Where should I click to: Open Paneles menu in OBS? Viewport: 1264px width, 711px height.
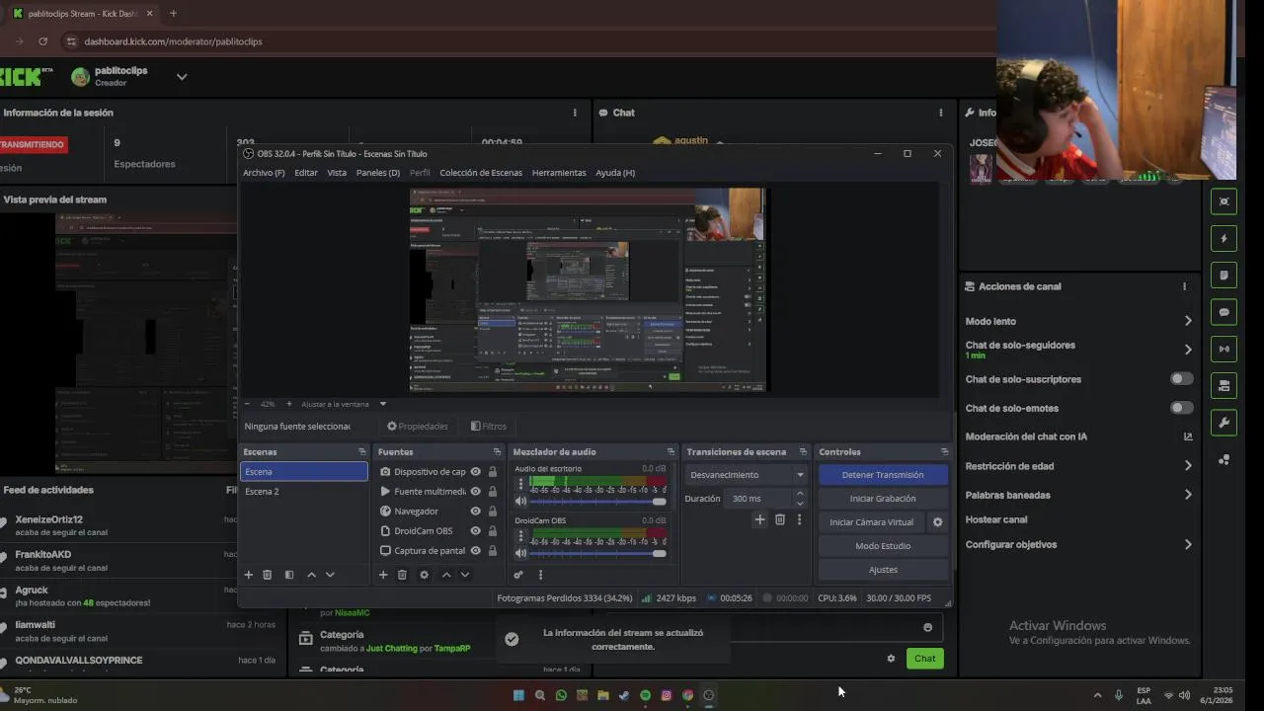click(378, 173)
